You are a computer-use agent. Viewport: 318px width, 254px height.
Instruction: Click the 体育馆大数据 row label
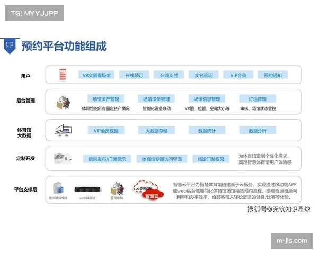(x=24, y=132)
